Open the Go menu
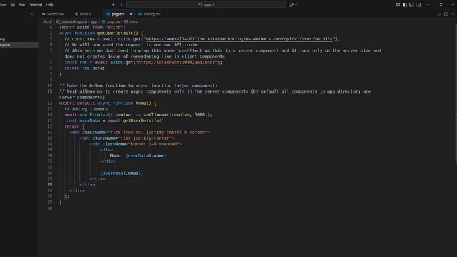 pos(13,5)
